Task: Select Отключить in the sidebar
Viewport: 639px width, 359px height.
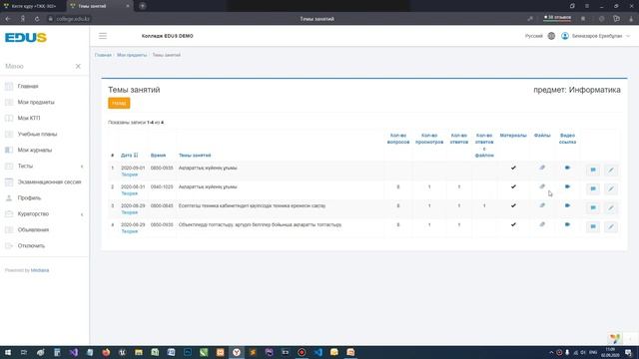Action: pos(31,246)
